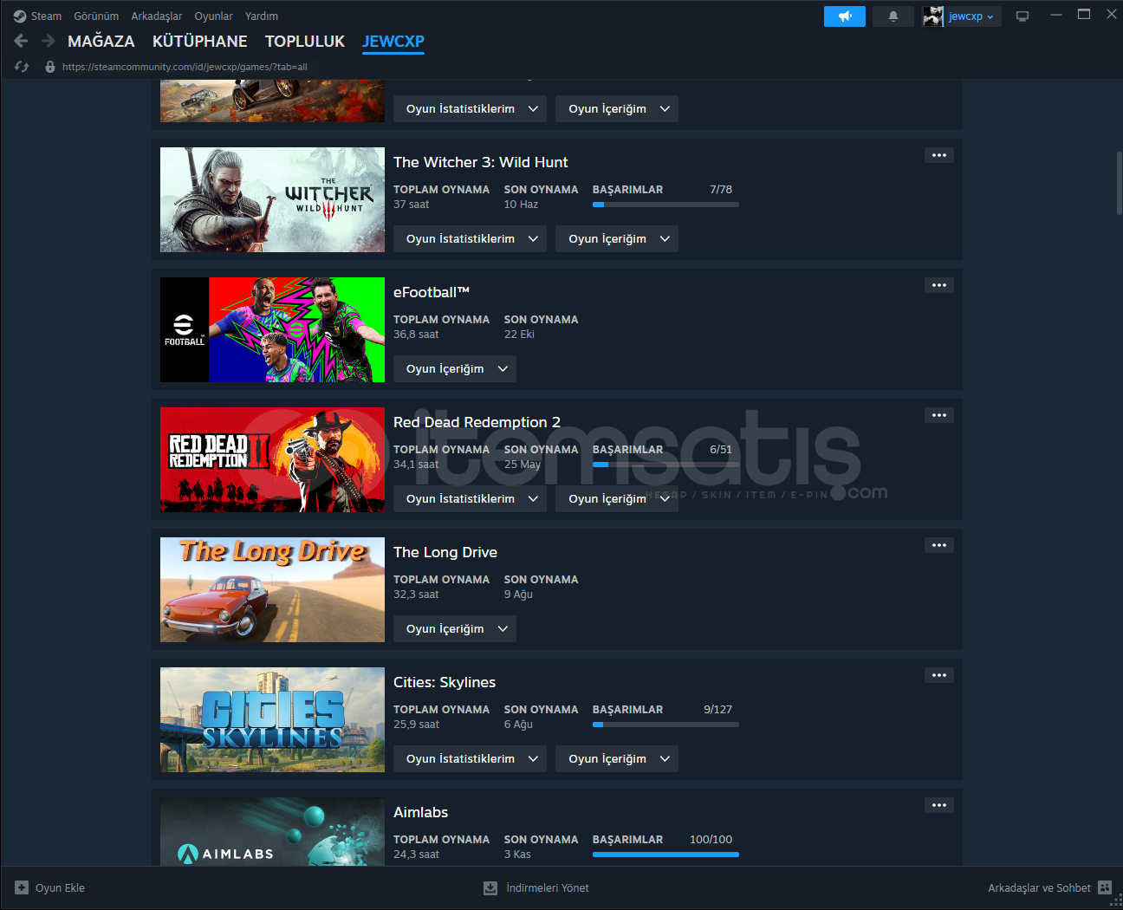
Task: Go to the MAĞAZA tab
Action: point(101,42)
